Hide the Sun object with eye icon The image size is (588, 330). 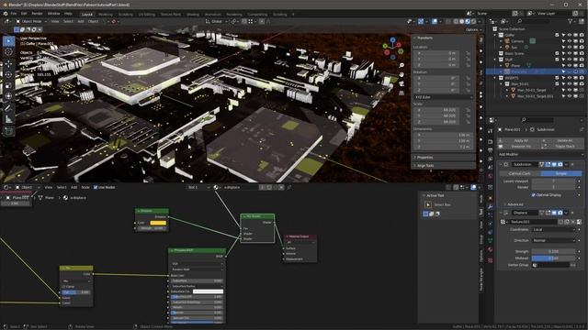click(x=570, y=47)
